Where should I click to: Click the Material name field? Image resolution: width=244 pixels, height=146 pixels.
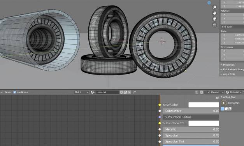108,92
